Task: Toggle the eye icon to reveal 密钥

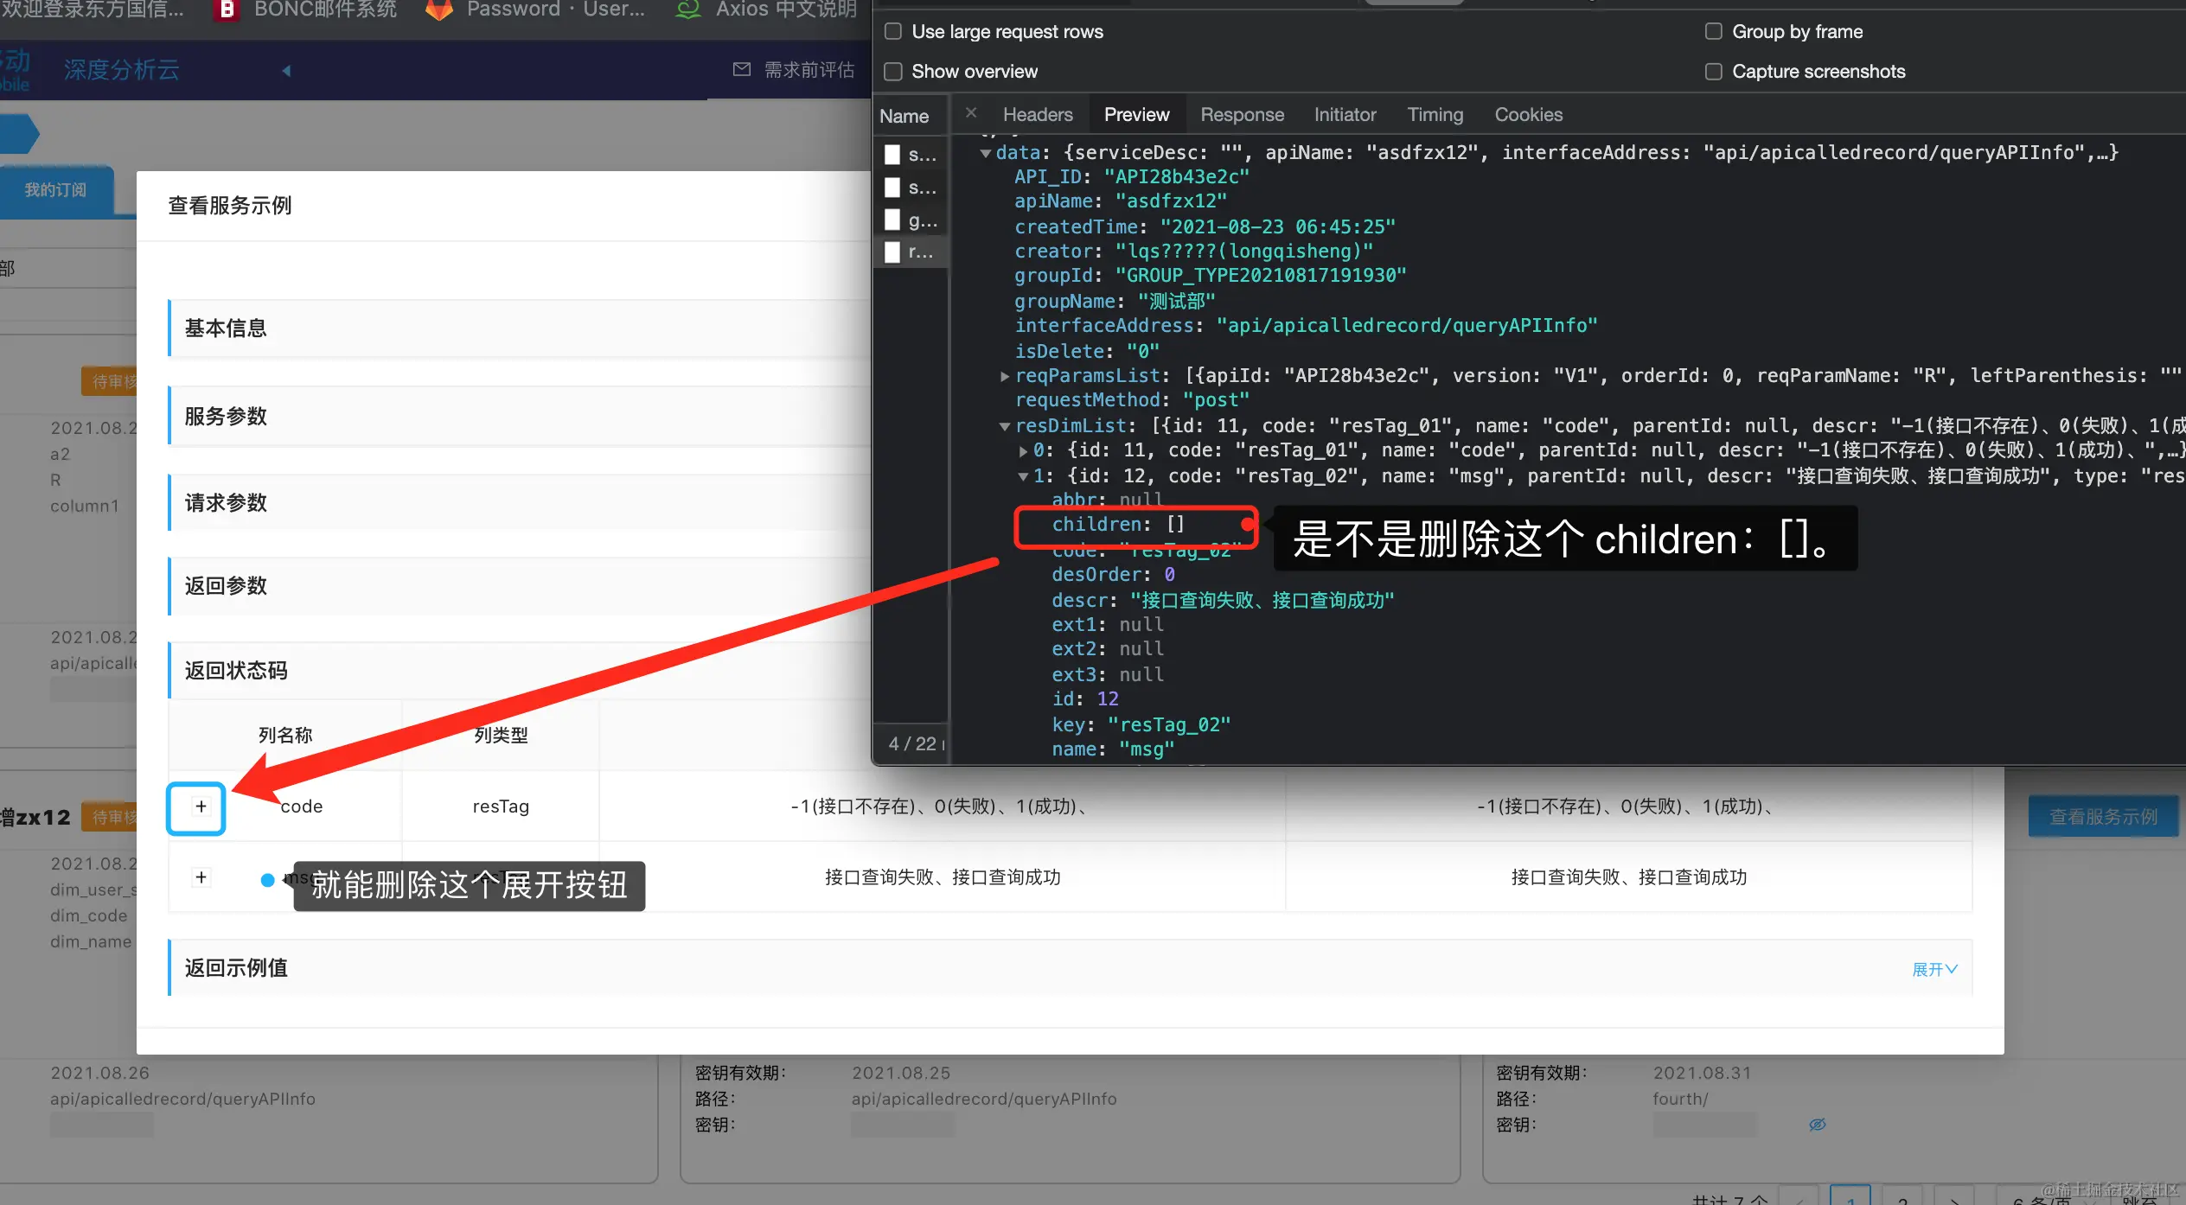Action: click(x=1817, y=1125)
